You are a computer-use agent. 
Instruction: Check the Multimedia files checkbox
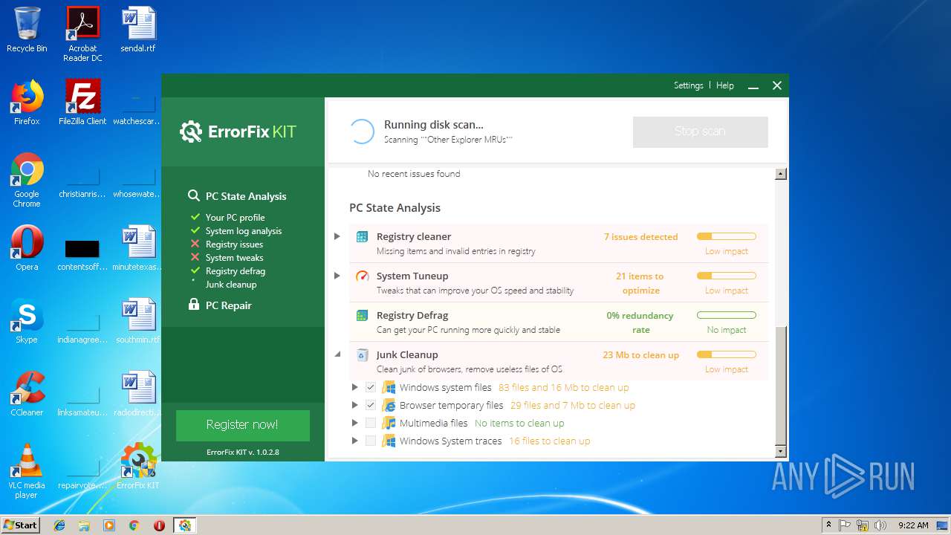point(370,423)
